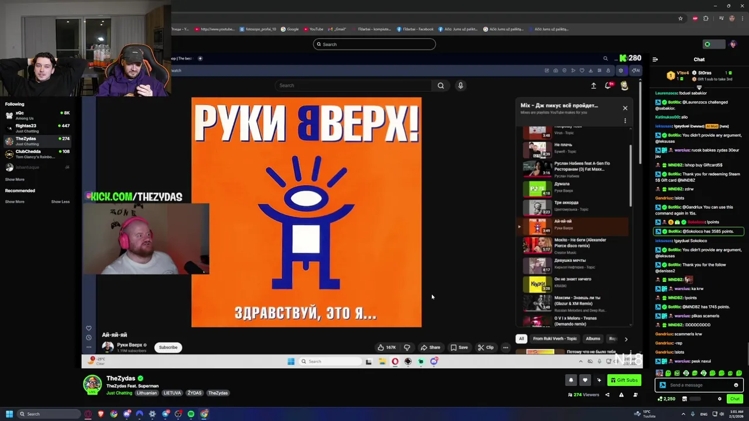Open ClubChedda channel in Following list

tap(37, 154)
